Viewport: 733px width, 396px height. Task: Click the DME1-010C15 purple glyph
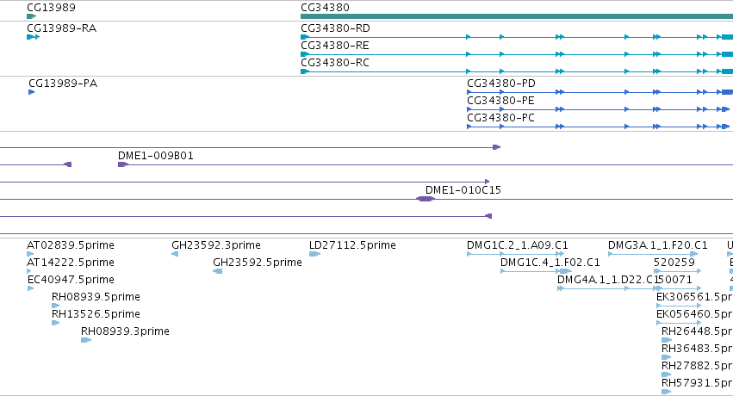coord(426,199)
